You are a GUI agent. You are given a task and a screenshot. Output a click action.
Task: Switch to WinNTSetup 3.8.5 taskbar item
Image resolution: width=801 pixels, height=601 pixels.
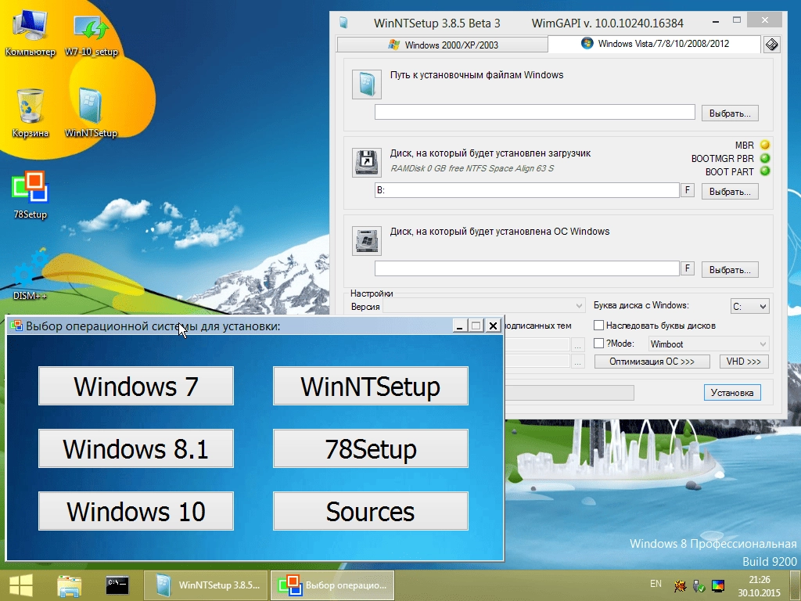[x=206, y=585]
